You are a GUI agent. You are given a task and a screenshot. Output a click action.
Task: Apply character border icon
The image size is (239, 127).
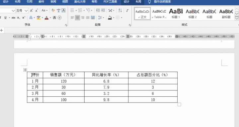click(x=63, y=10)
